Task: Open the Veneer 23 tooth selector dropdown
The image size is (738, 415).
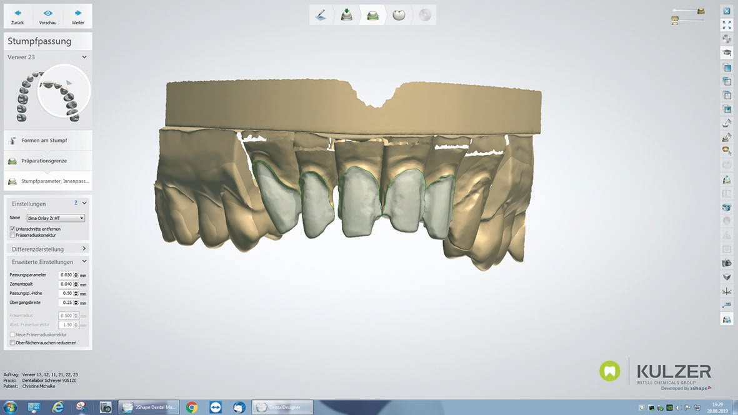Action: click(84, 57)
